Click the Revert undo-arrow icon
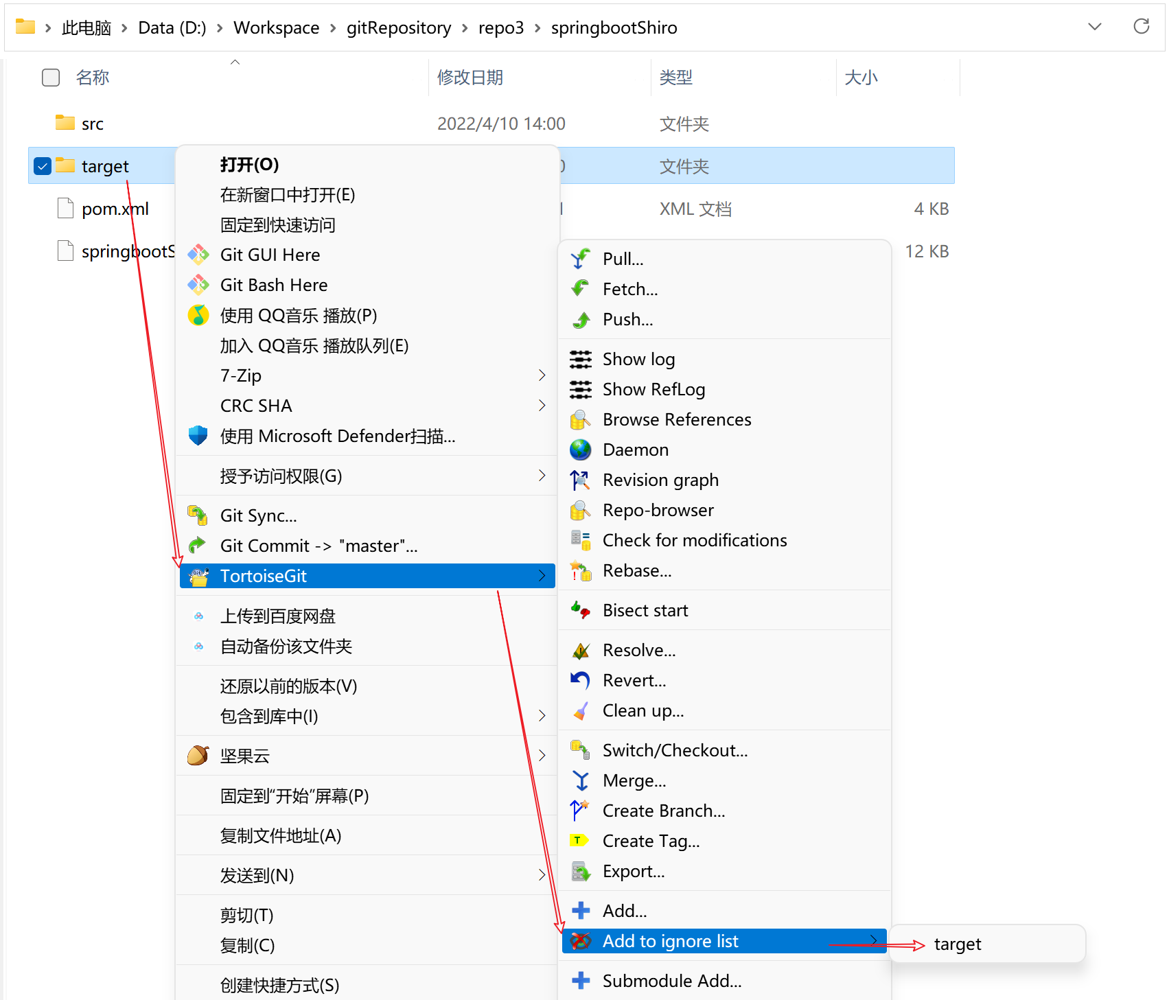 click(580, 680)
